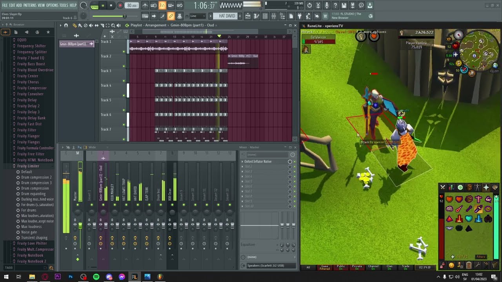Select the playlist mute tool icon
Image resolution: width=502 pixels, height=282 pixels.
91,25
